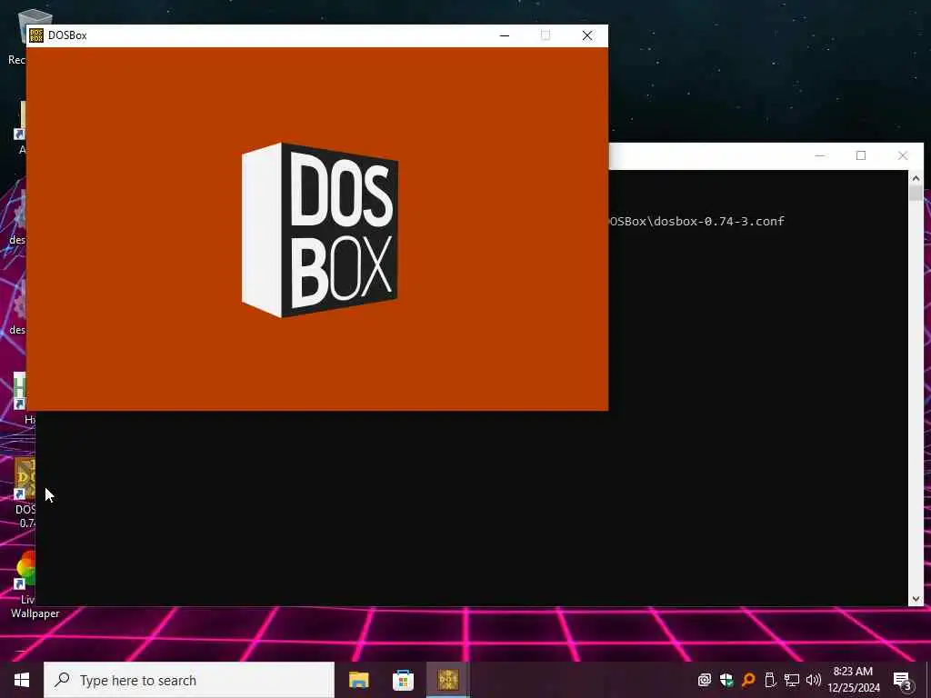The image size is (931, 698).
Task: Close the DOSBox window
Action: (x=587, y=35)
